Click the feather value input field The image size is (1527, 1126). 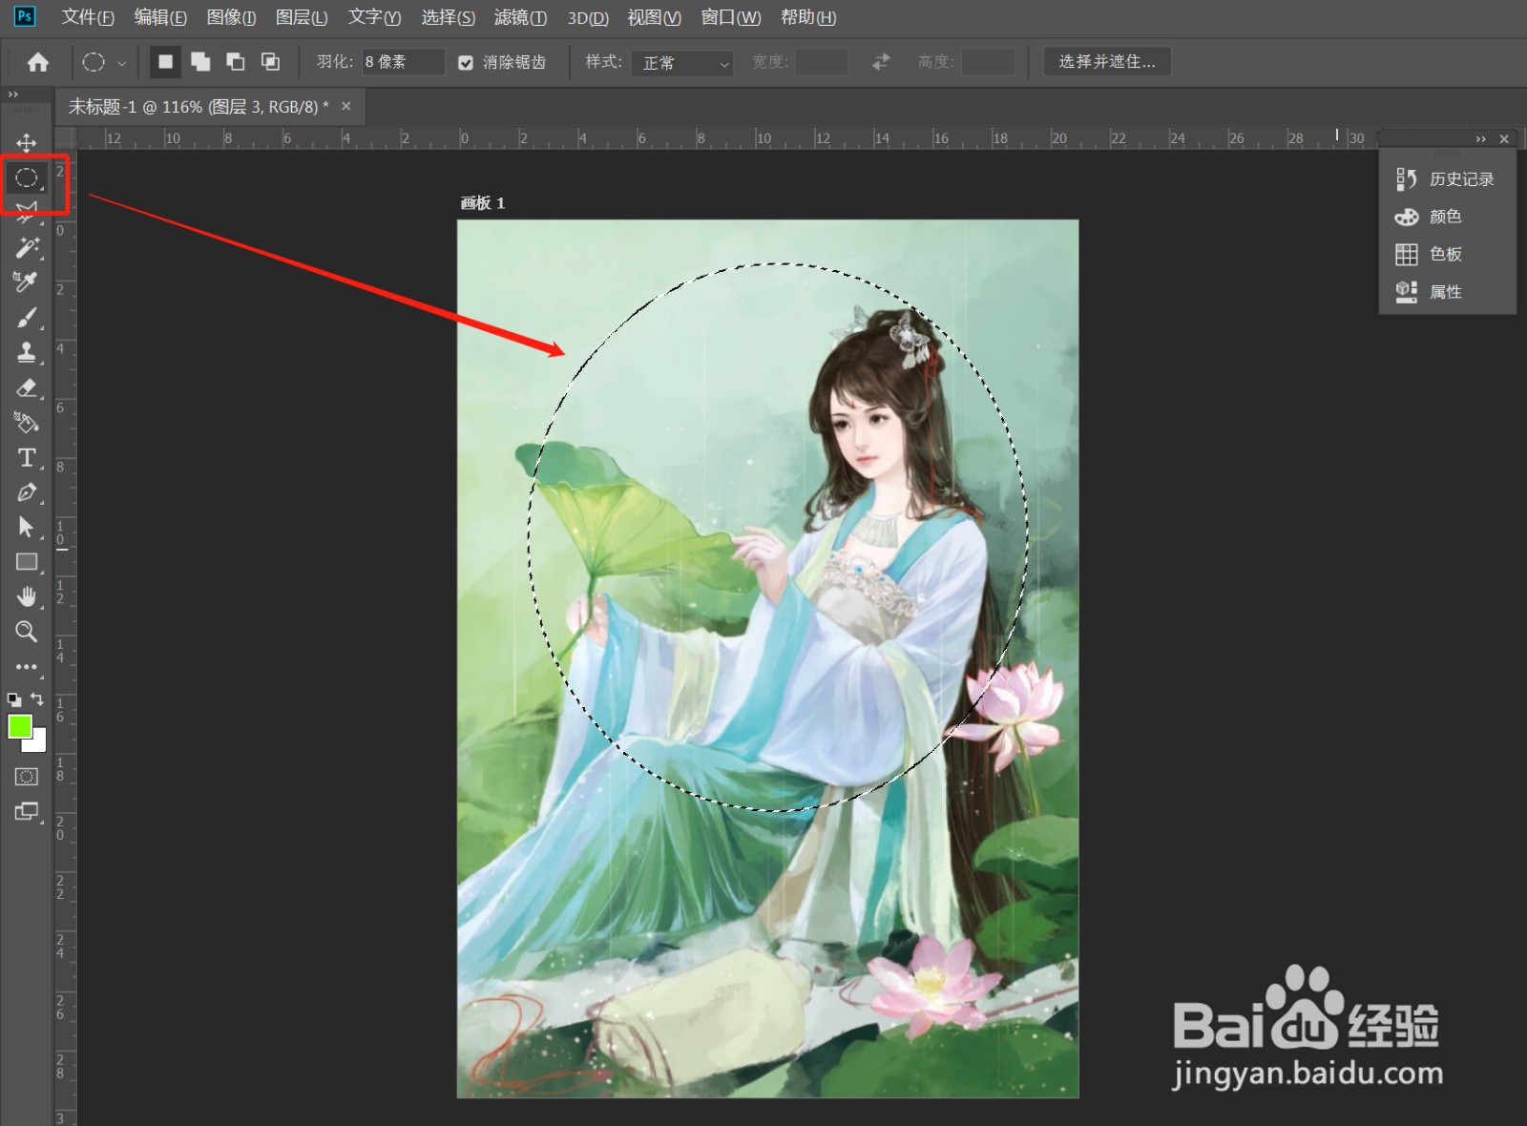pyautogui.click(x=404, y=62)
